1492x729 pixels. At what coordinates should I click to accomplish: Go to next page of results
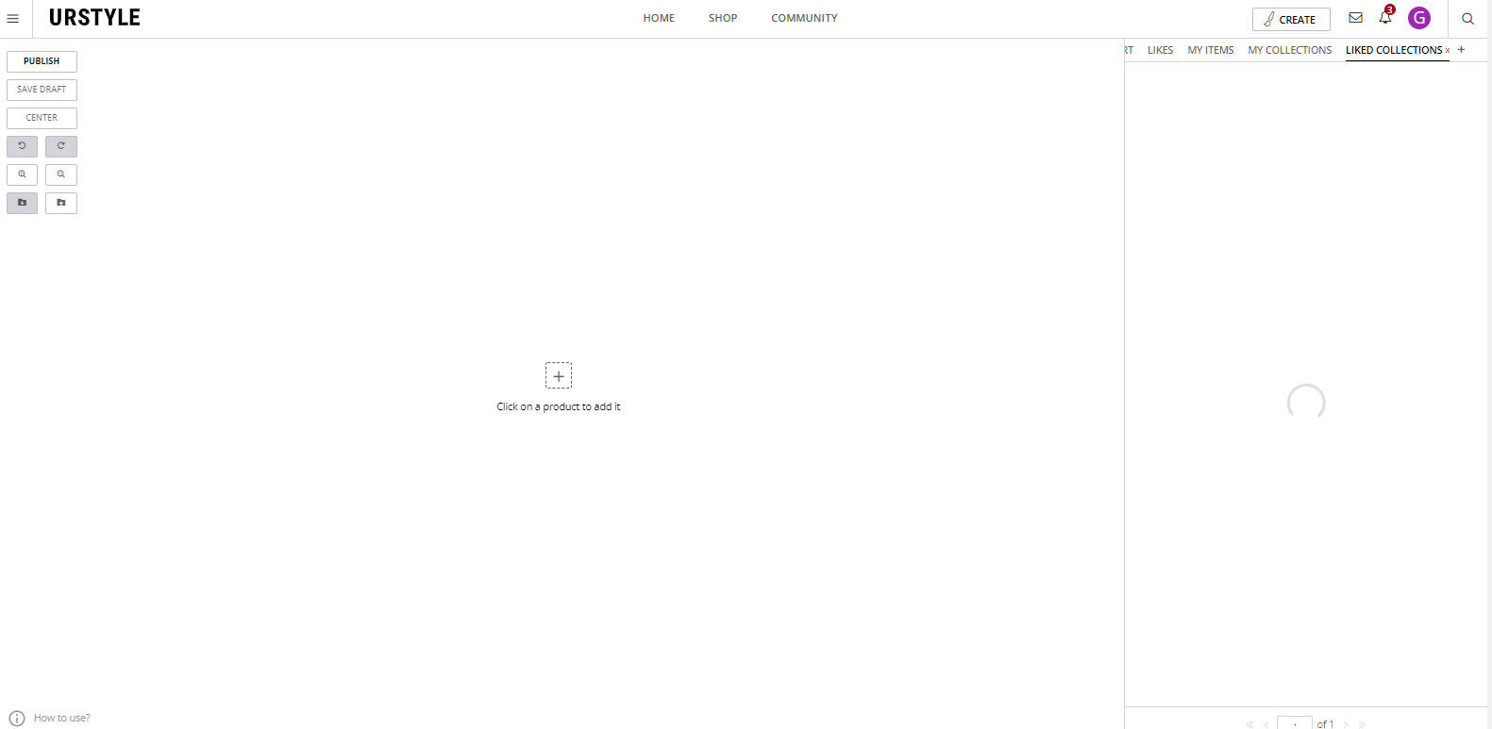tap(1346, 724)
